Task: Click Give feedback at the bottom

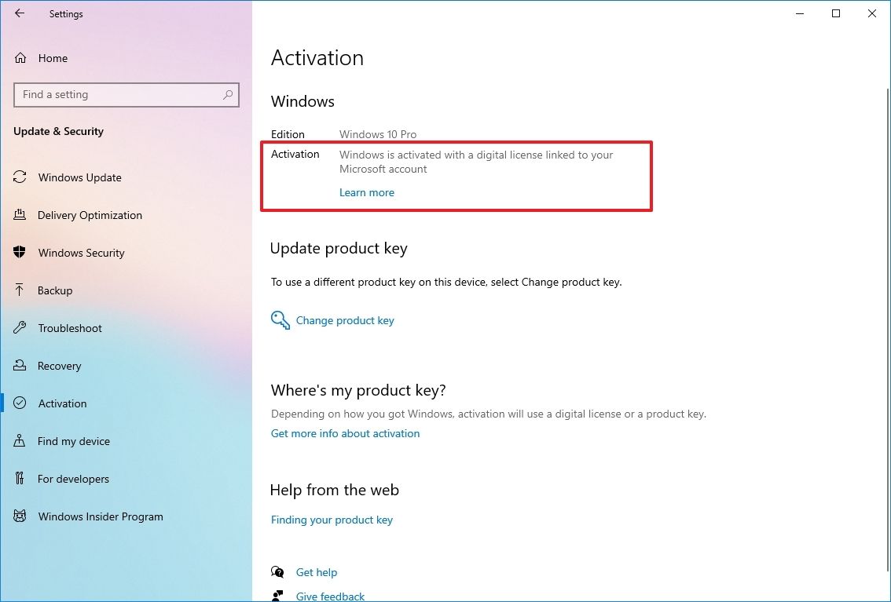Action: click(x=329, y=596)
